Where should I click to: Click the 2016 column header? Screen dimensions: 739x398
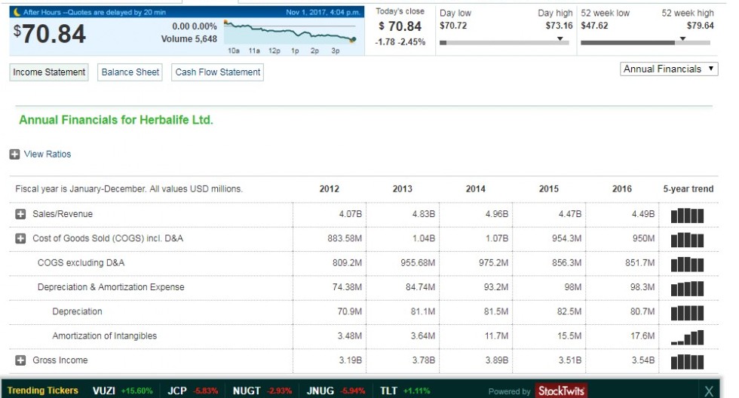[622, 189]
